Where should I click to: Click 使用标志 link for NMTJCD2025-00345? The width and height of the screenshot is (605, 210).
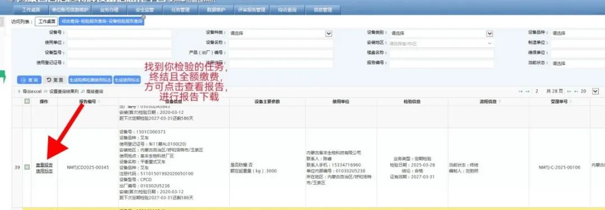44,170
